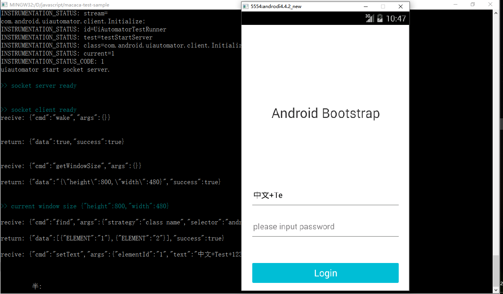Restore down the MINGW32 terminal window
Screen dimensions: 503x294
[473, 5]
